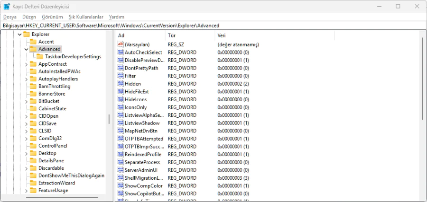Open the Görünüm menu
The height and width of the screenshot is (202, 427).
52,17
